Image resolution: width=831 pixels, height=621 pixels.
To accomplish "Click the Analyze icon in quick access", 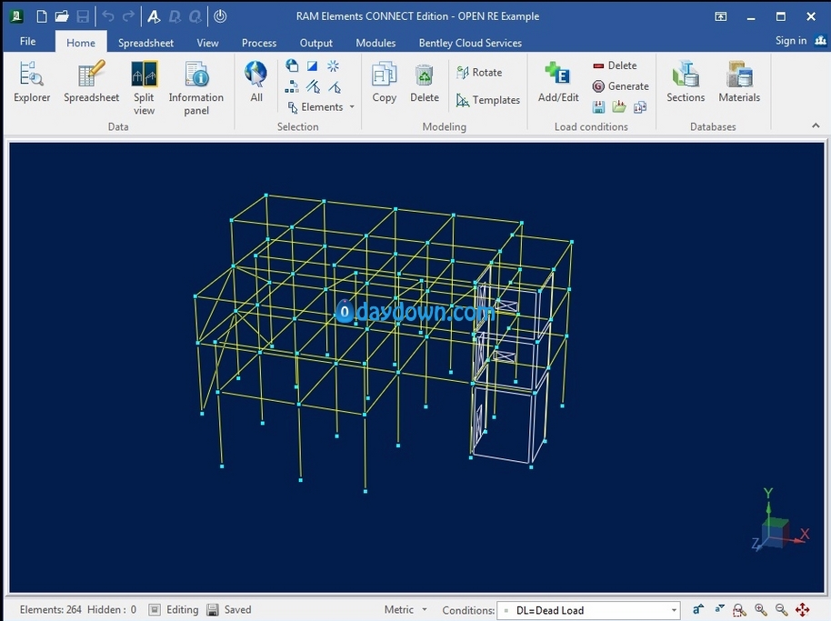I will coord(154,16).
